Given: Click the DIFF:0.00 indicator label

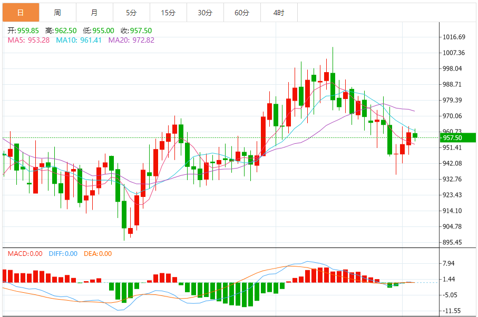Looking at the screenshot, I should 63,254.
